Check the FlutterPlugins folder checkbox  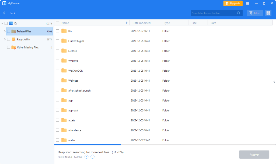click(58, 41)
